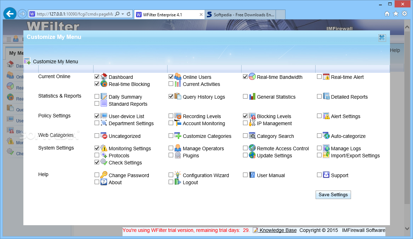Screen dimensions: 413x239
Task: Enable the Import/Export Settings checkbox
Action: click(x=319, y=155)
